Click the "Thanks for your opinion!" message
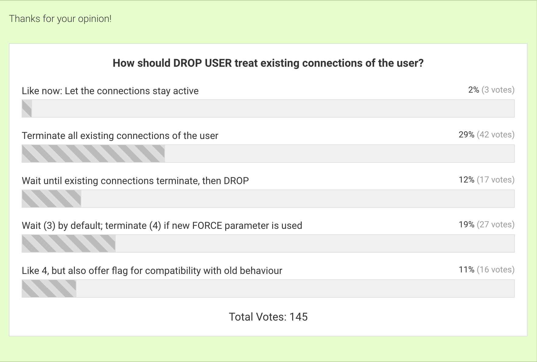 click(60, 19)
